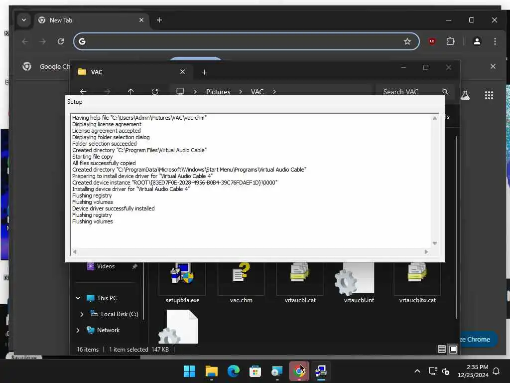This screenshot has width=510, height=383.
Task: Click Chrome's reload page icon
Action: [61, 41]
